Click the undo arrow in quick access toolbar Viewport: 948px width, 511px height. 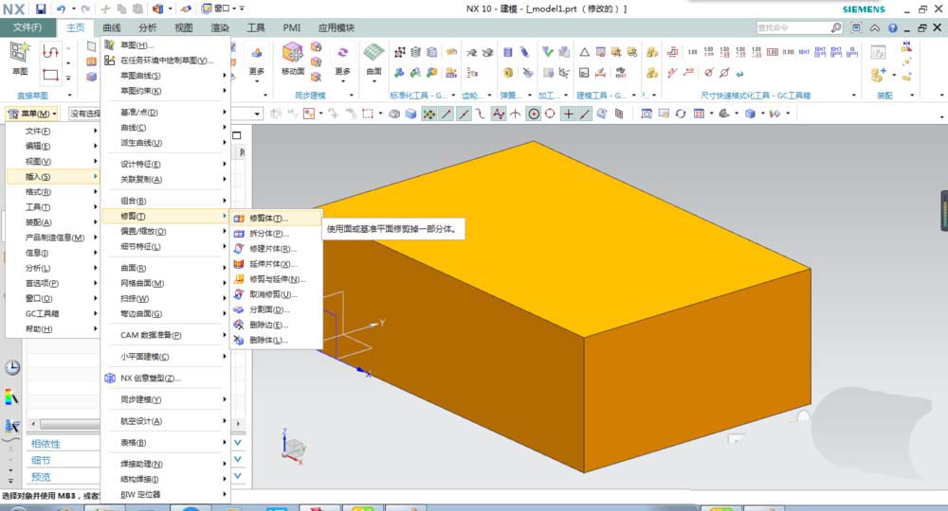61,9
